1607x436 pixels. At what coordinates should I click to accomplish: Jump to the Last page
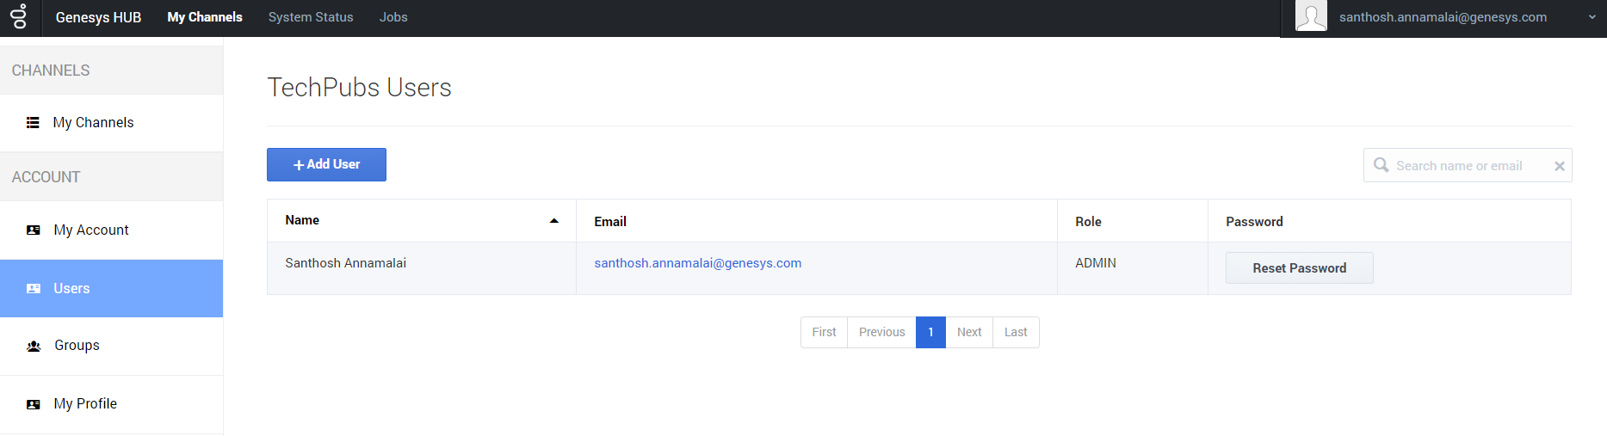pos(1016,332)
